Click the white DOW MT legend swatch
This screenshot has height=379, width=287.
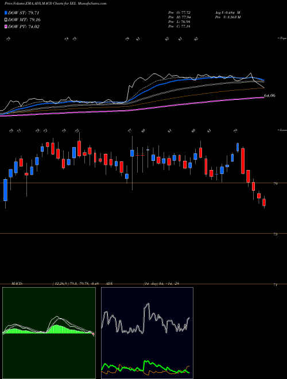(x=6, y=20)
